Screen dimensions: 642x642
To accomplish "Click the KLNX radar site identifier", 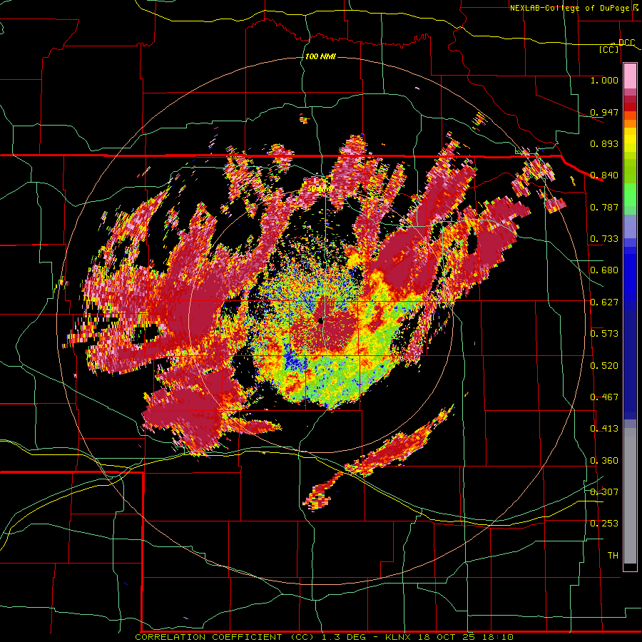I will (x=399, y=637).
